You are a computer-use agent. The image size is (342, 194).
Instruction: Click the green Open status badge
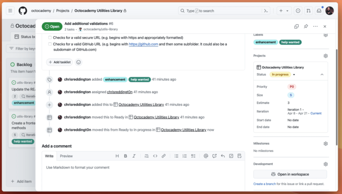(x=52, y=27)
